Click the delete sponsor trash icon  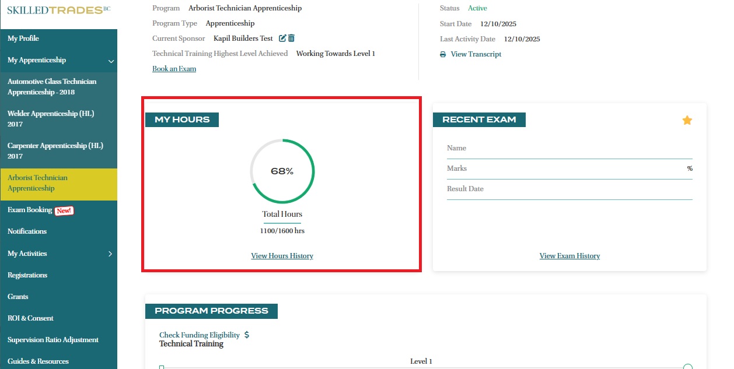(291, 38)
